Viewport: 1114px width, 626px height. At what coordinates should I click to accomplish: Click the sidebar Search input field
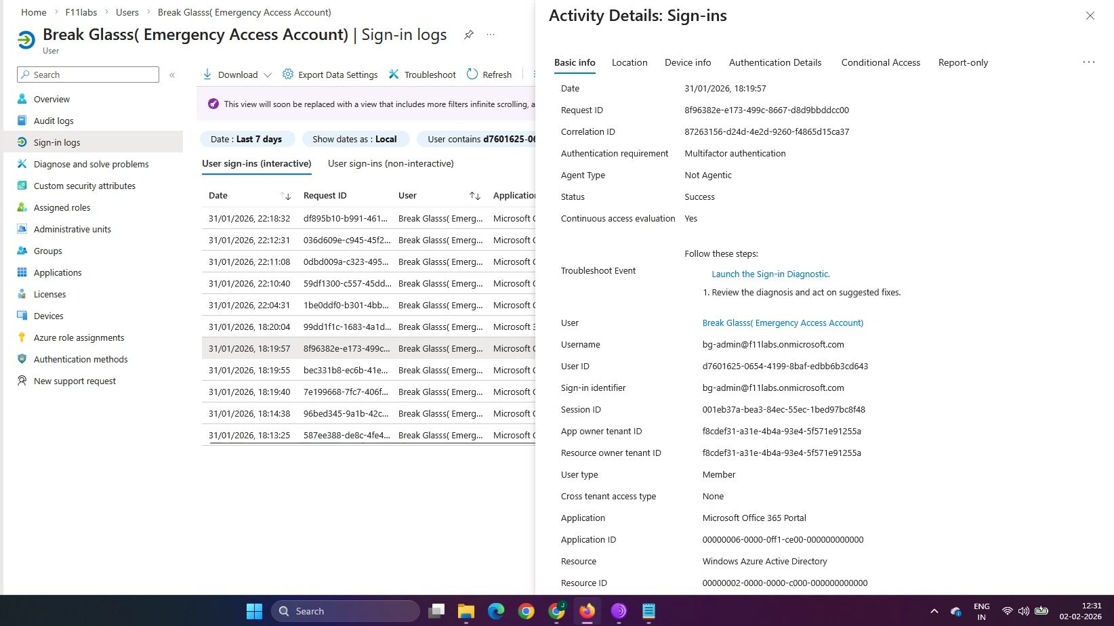(x=88, y=75)
